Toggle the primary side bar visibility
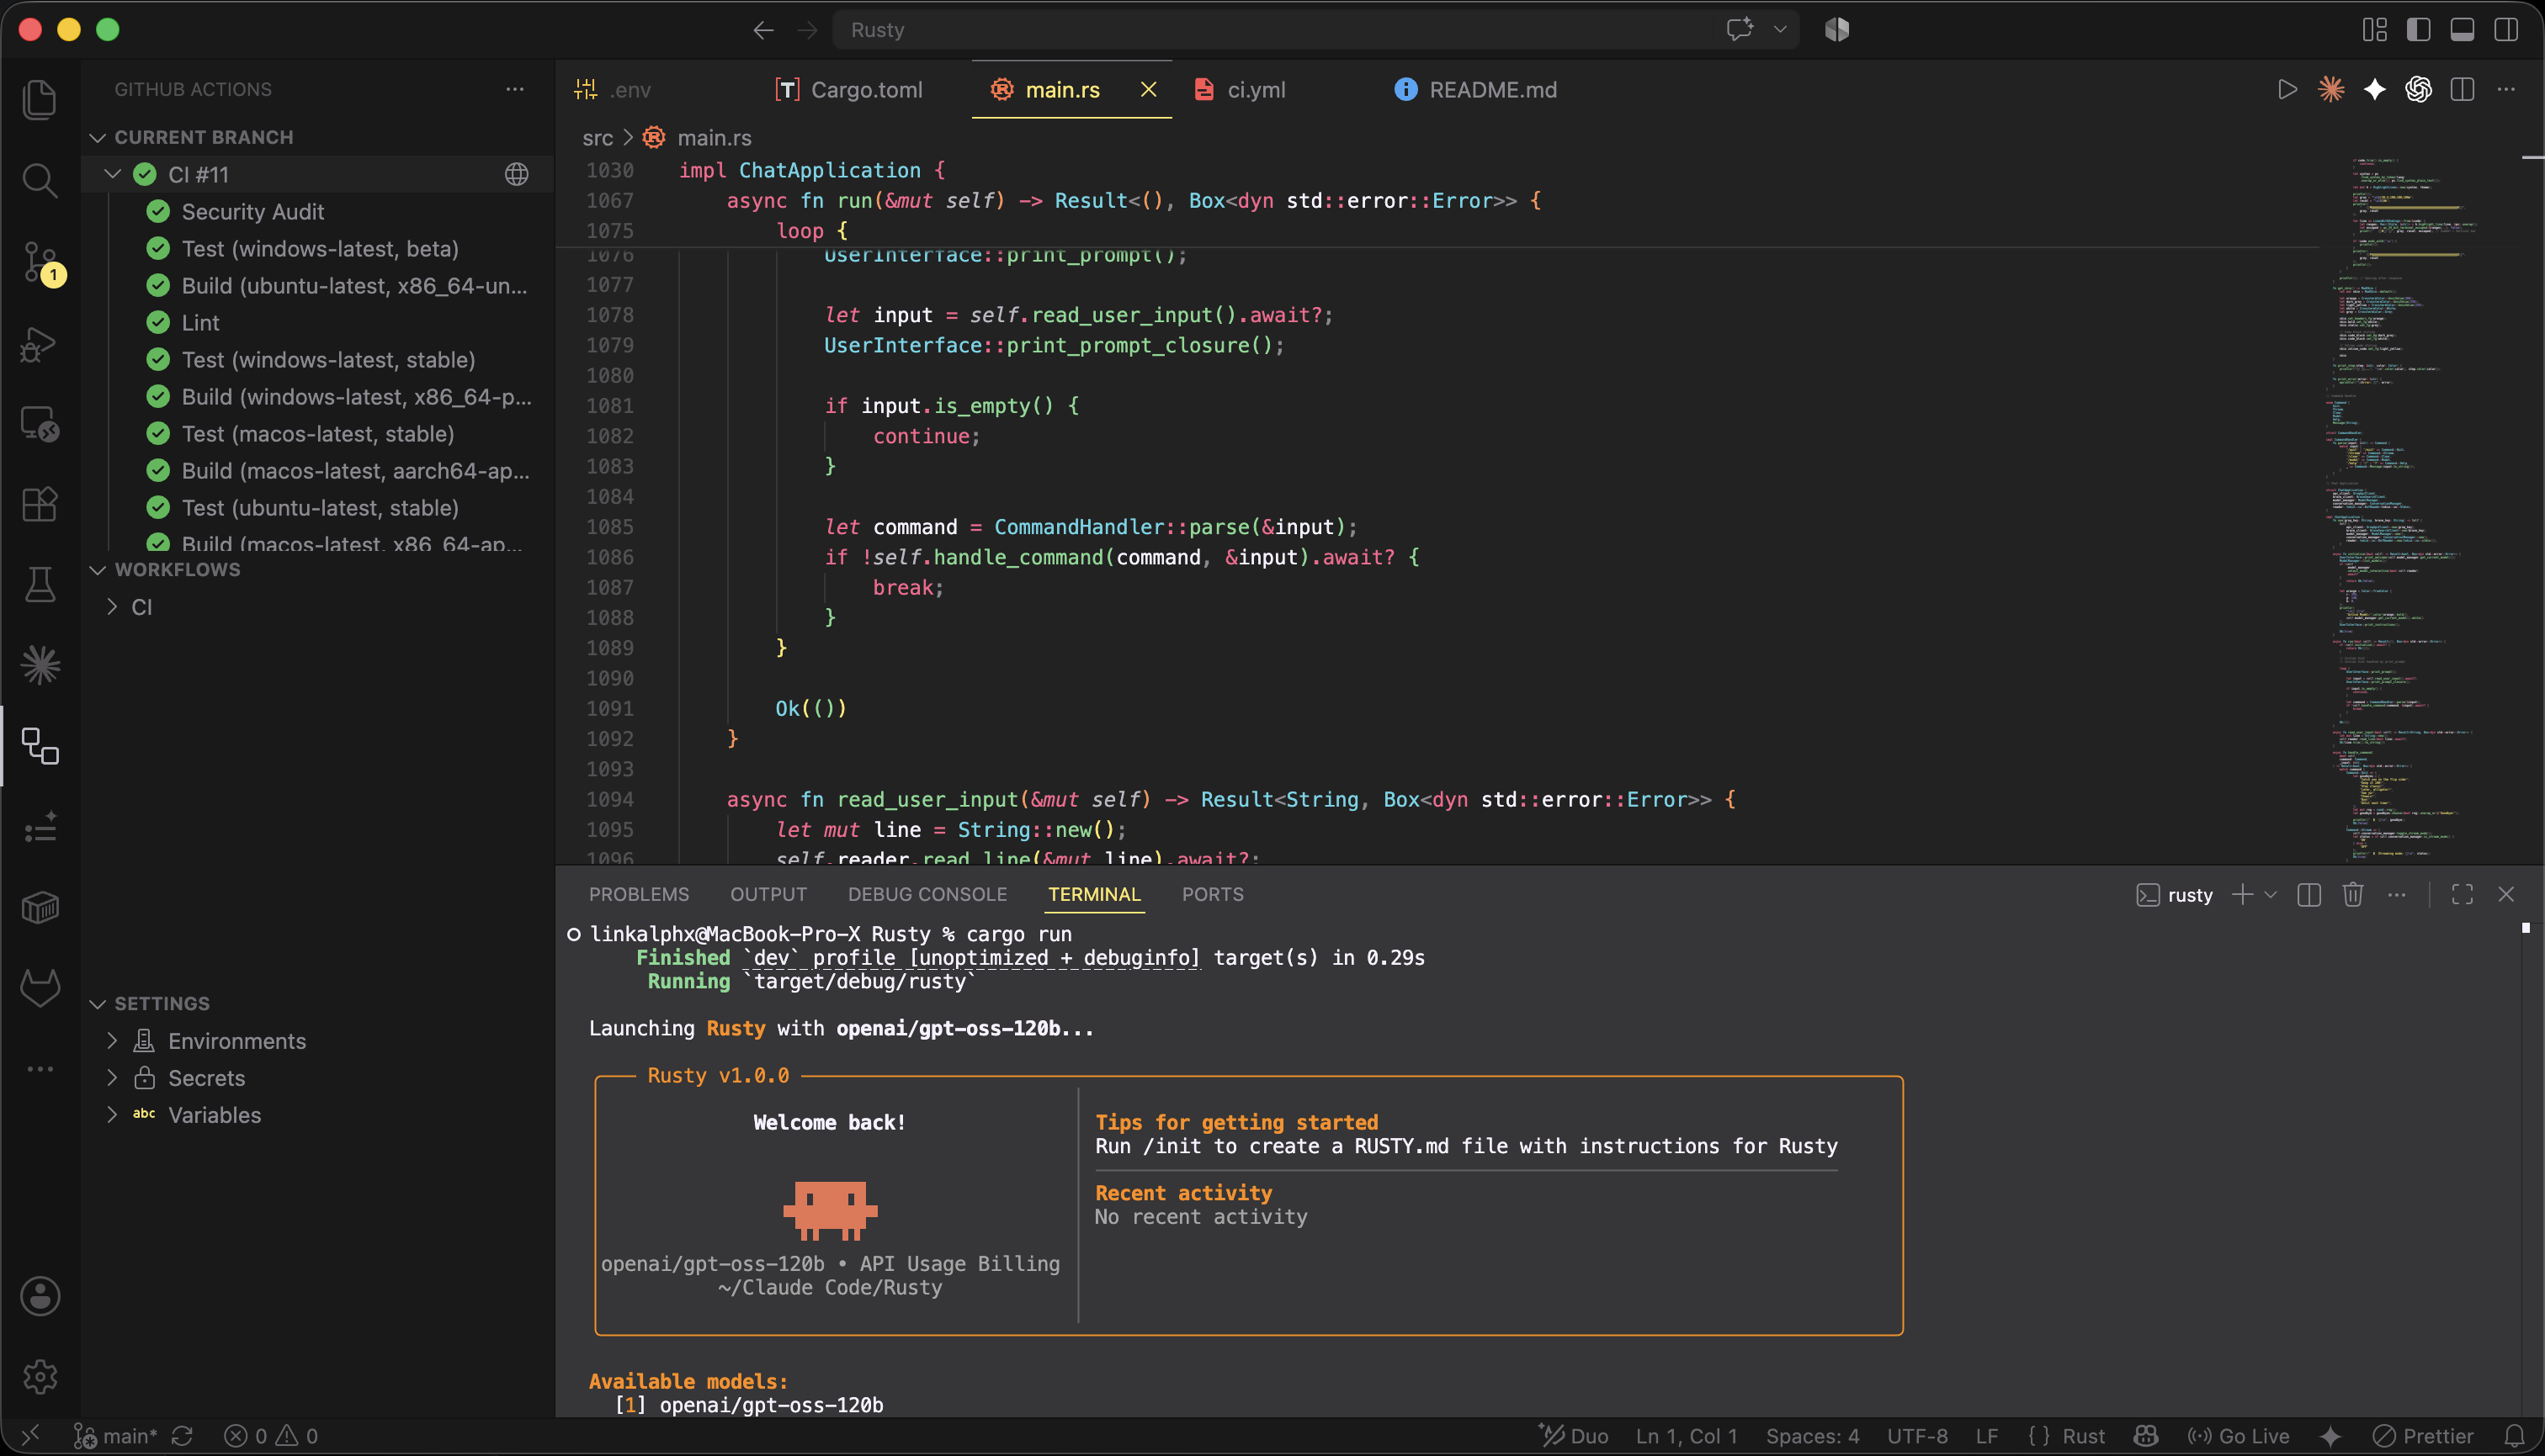This screenshot has height=1456, width=2545. point(2419,30)
